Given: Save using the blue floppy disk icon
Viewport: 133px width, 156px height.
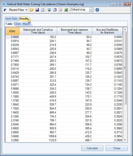Looking at the screenshot, I should pyautogui.click(x=37, y=10).
